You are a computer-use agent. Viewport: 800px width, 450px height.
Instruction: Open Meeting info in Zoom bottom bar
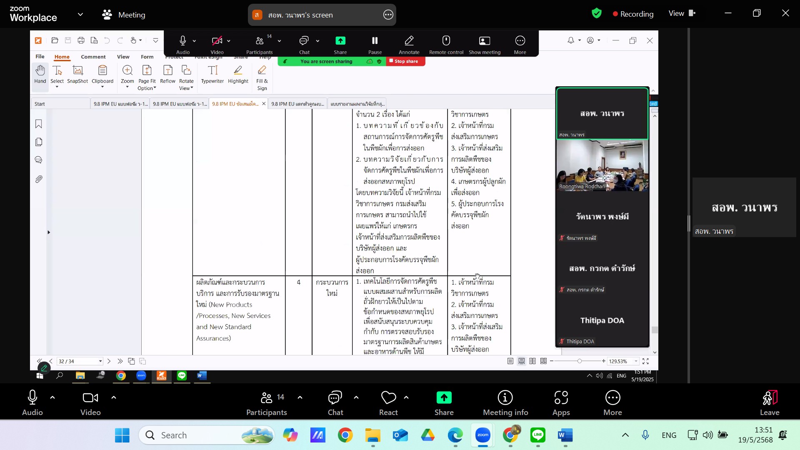505,403
